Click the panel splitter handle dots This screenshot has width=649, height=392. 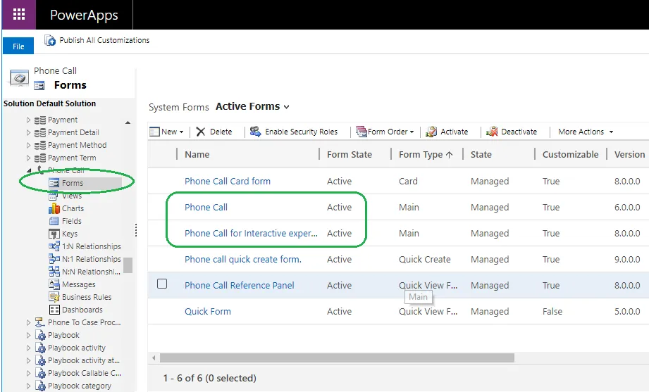136,230
